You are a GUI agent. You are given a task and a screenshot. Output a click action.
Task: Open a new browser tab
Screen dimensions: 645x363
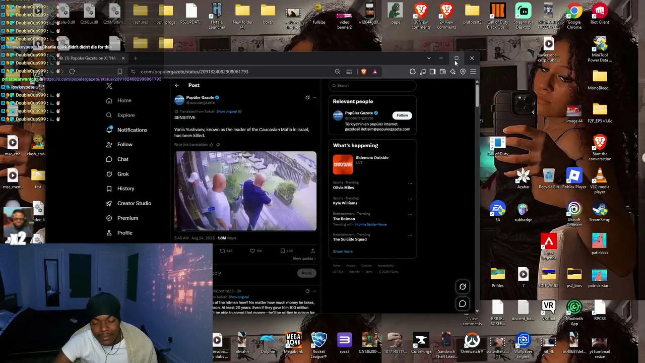click(x=136, y=58)
